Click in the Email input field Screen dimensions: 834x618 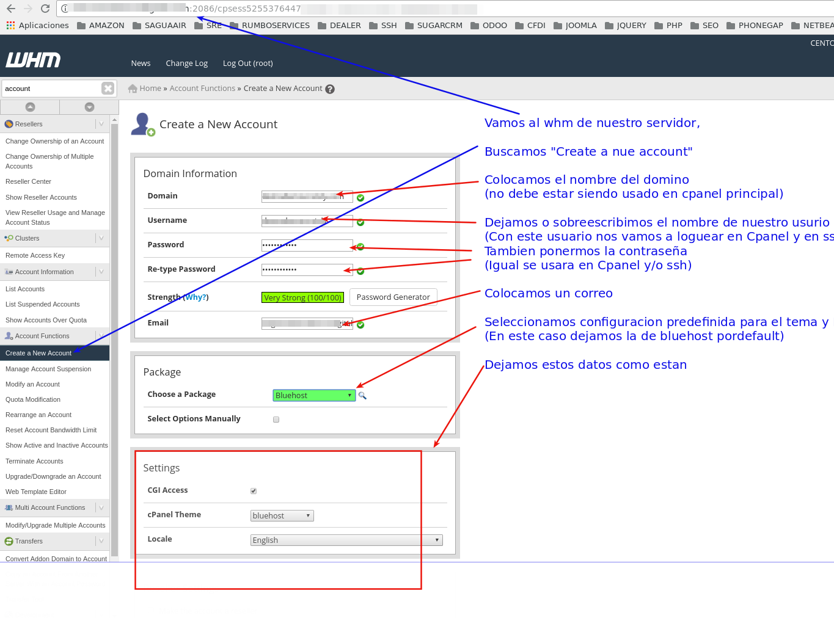[x=307, y=324]
